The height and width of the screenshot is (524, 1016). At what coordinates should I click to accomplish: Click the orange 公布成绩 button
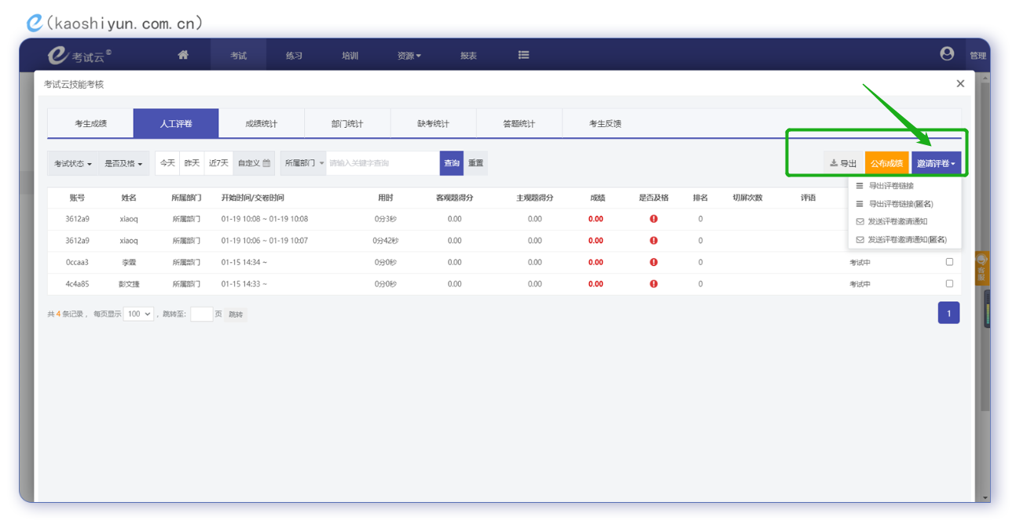(886, 163)
